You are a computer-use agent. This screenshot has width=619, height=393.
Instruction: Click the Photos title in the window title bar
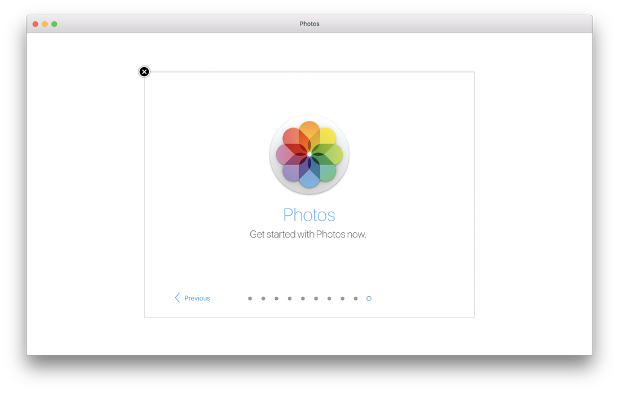(309, 24)
